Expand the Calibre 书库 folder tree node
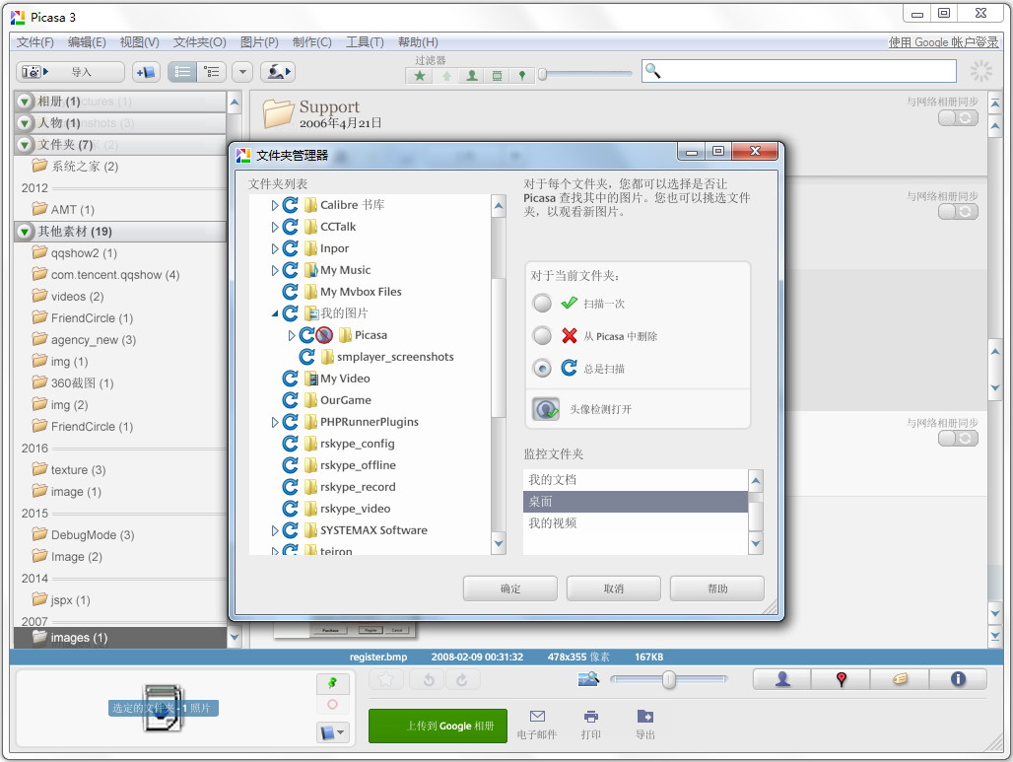This screenshot has width=1013, height=762. (x=276, y=205)
